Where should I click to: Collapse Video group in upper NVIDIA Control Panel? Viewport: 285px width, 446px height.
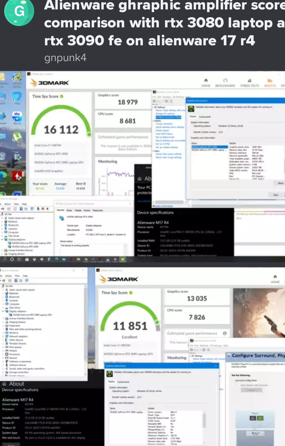pyautogui.click(x=153, y=151)
